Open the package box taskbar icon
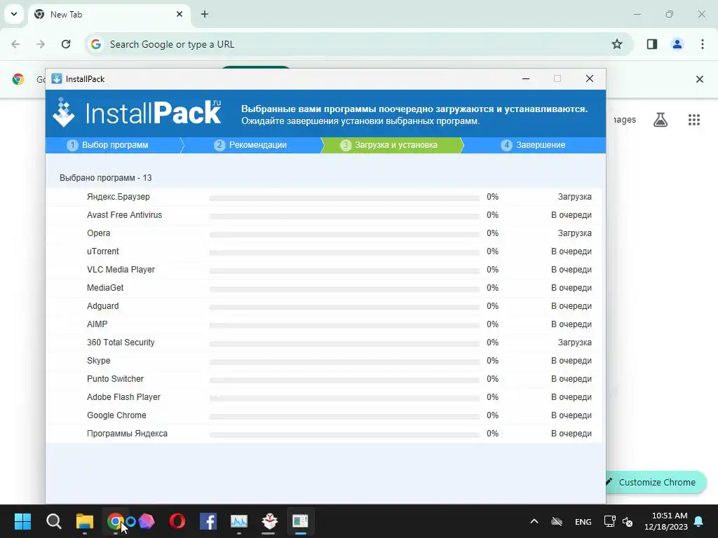 (270, 521)
